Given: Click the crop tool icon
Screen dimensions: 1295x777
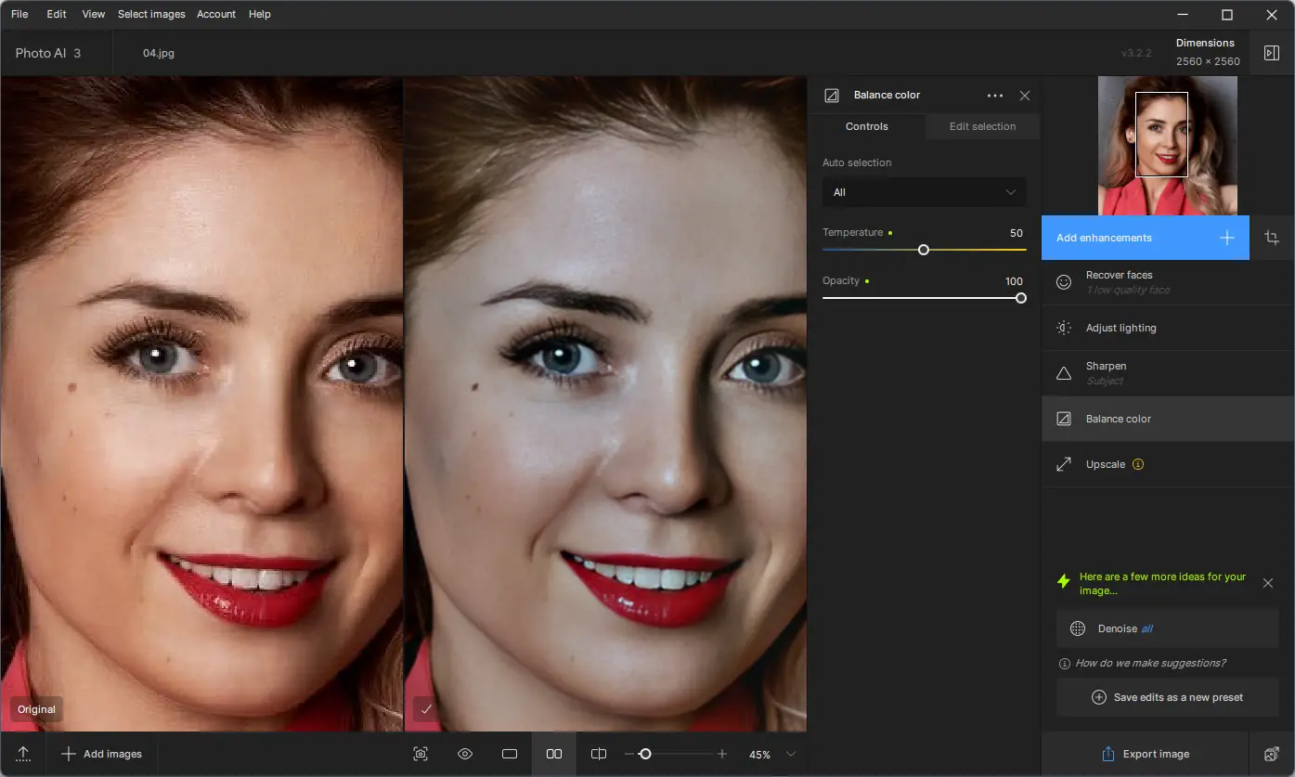Looking at the screenshot, I should pos(1272,238).
